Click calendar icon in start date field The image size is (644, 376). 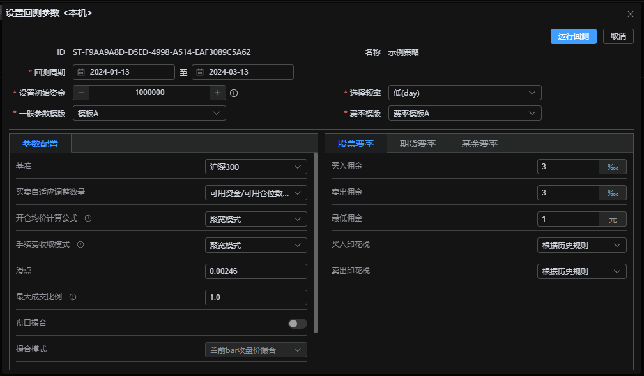pos(81,72)
